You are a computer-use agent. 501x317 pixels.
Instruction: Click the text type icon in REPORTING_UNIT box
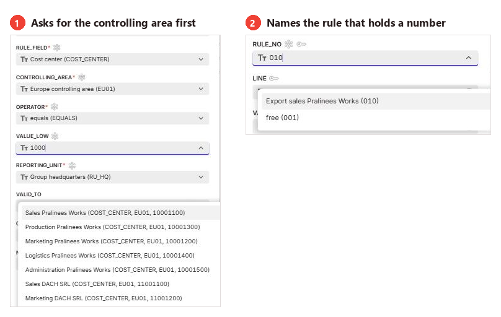coord(24,177)
